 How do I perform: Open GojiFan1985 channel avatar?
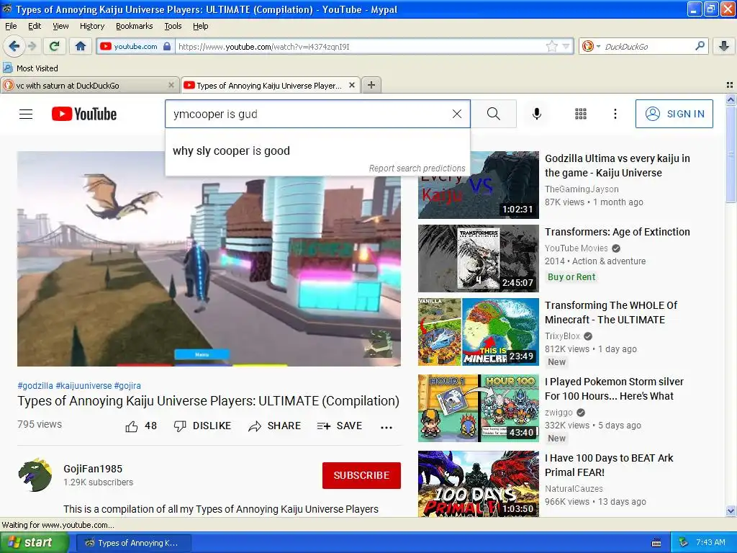click(35, 475)
